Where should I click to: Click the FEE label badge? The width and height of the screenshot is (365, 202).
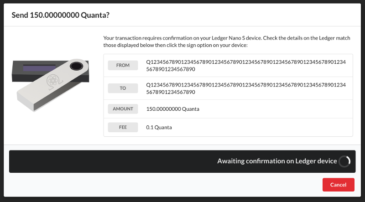123,127
